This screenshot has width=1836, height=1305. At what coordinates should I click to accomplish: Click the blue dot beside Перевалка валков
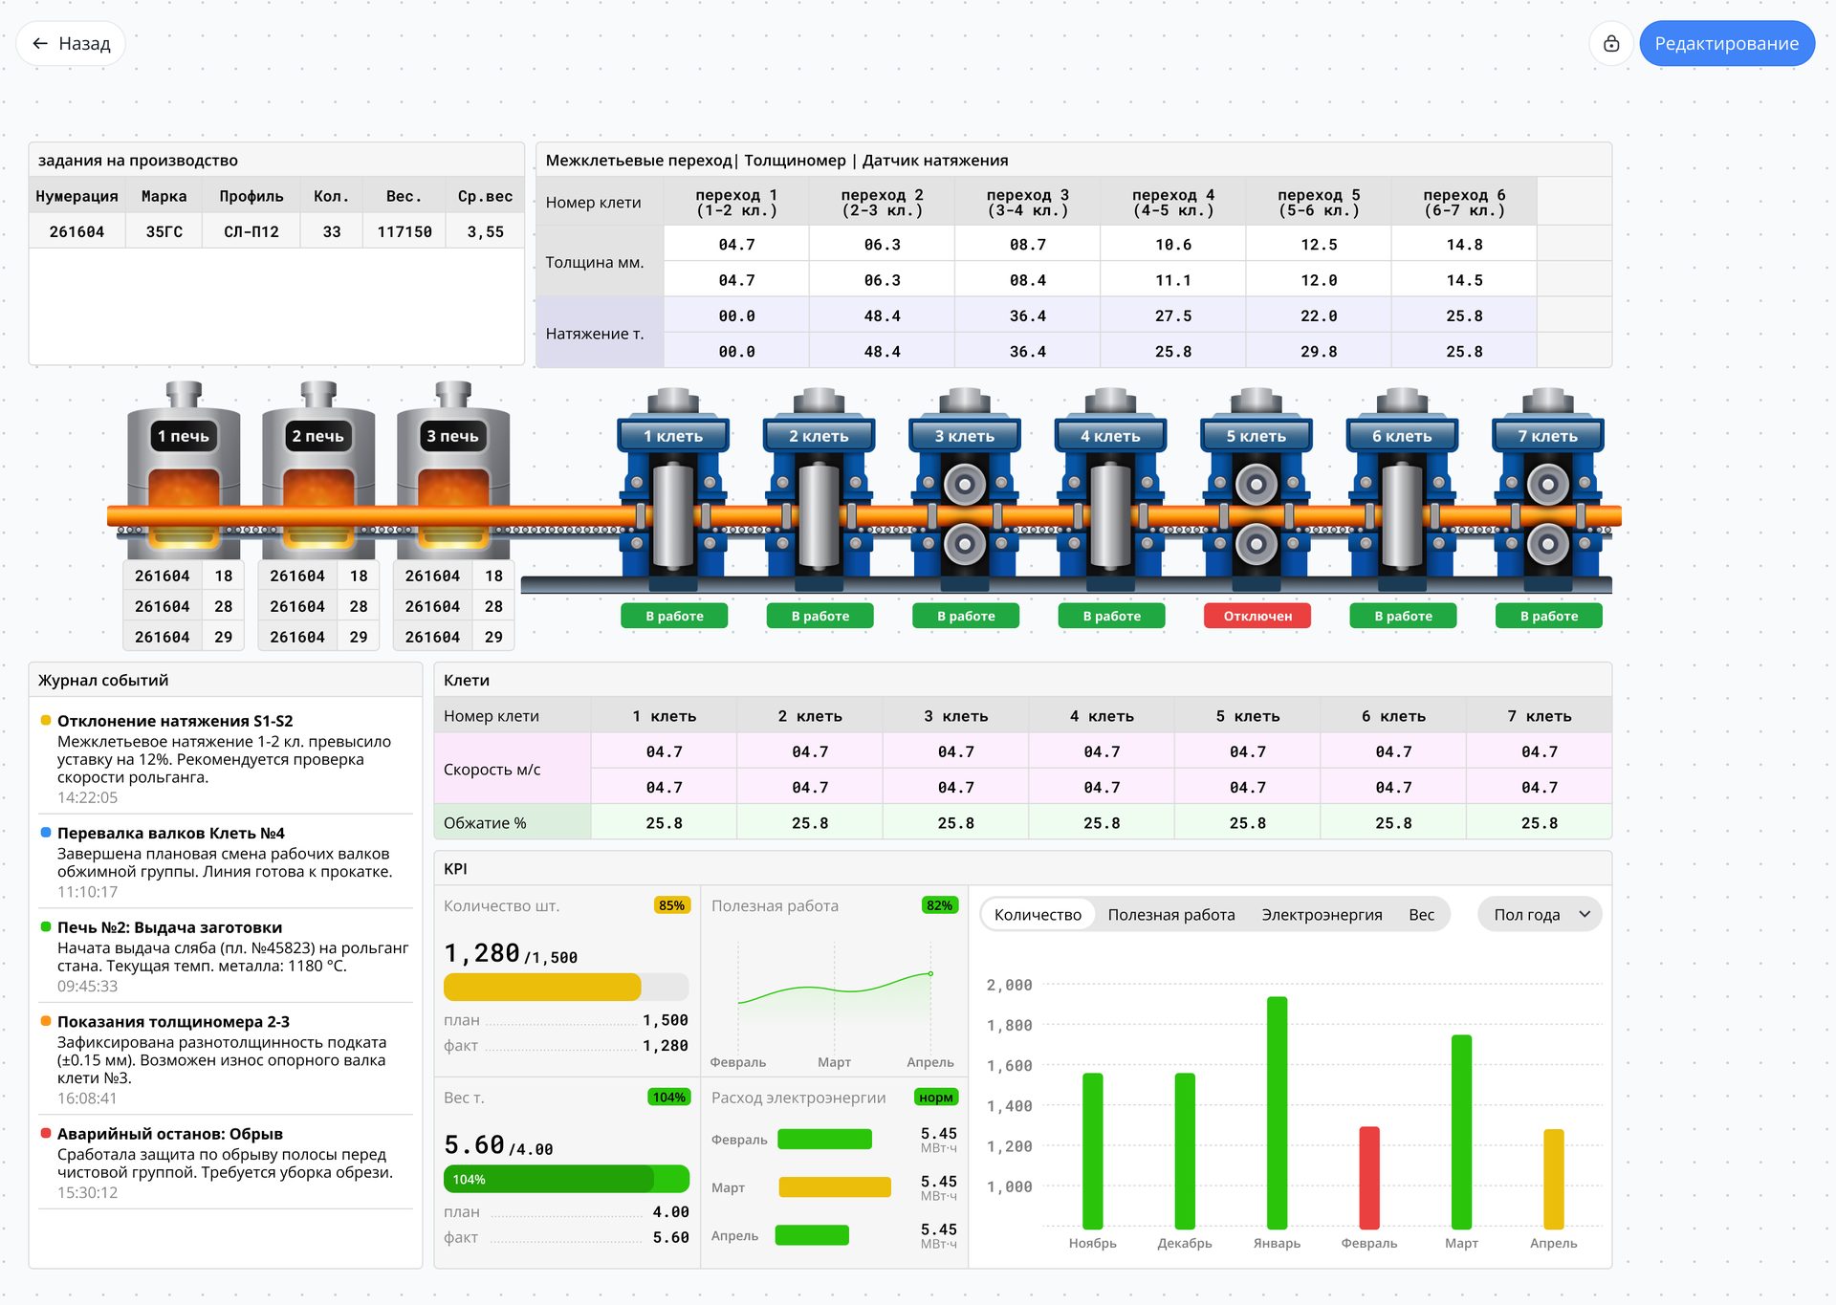click(46, 832)
